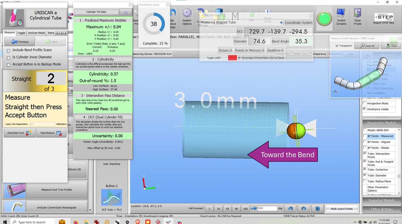402x224 pixels.
Task: Click the roll increment degrees input field
Action: [x=268, y=208]
